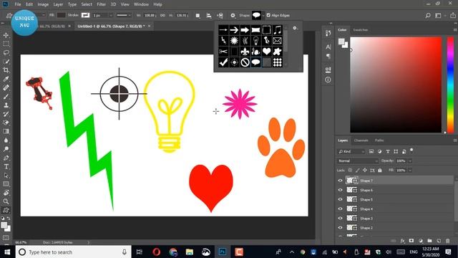Switch to the Swatches tab
This screenshot has width=458, height=258.
point(361,30)
